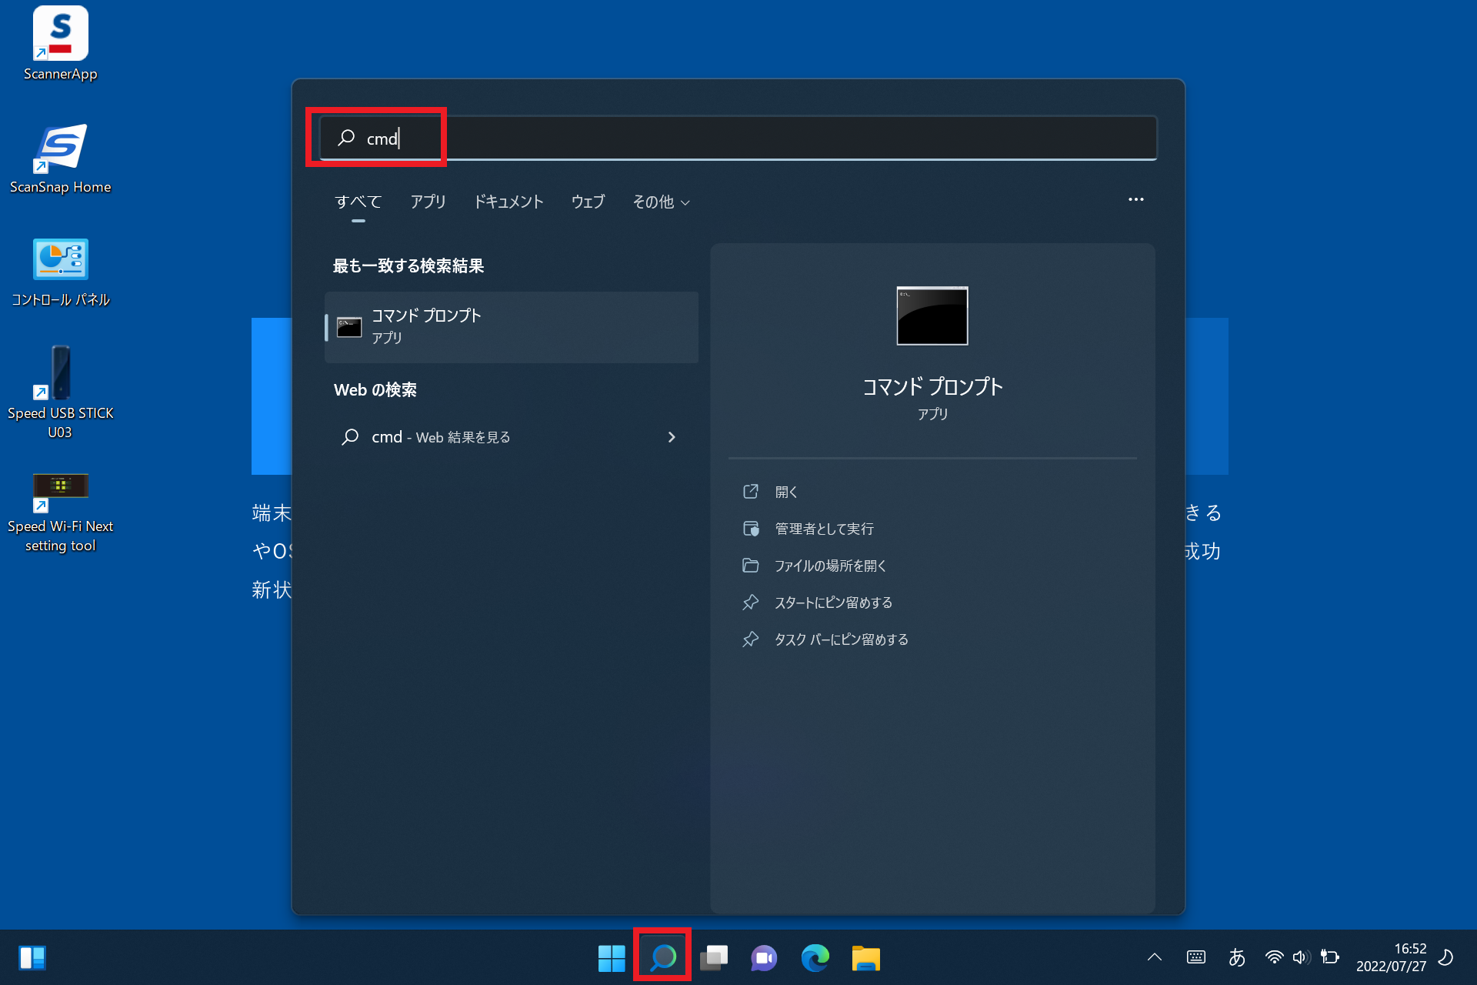Screen dimensions: 1477x985
Task: Show hidden tray icons chevron
Action: pyautogui.click(x=1154, y=957)
